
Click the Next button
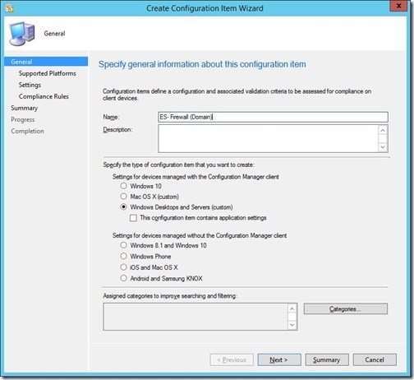click(279, 359)
